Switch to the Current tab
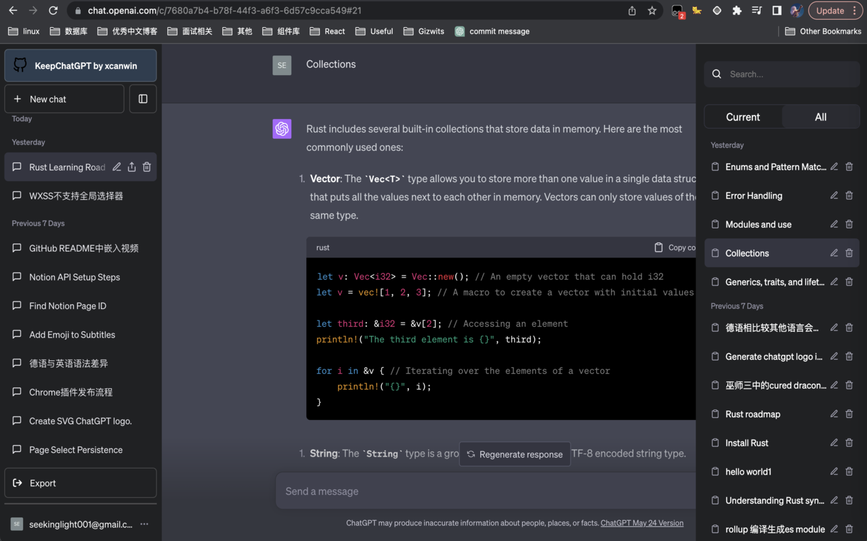The width and height of the screenshot is (867, 541). (x=742, y=116)
